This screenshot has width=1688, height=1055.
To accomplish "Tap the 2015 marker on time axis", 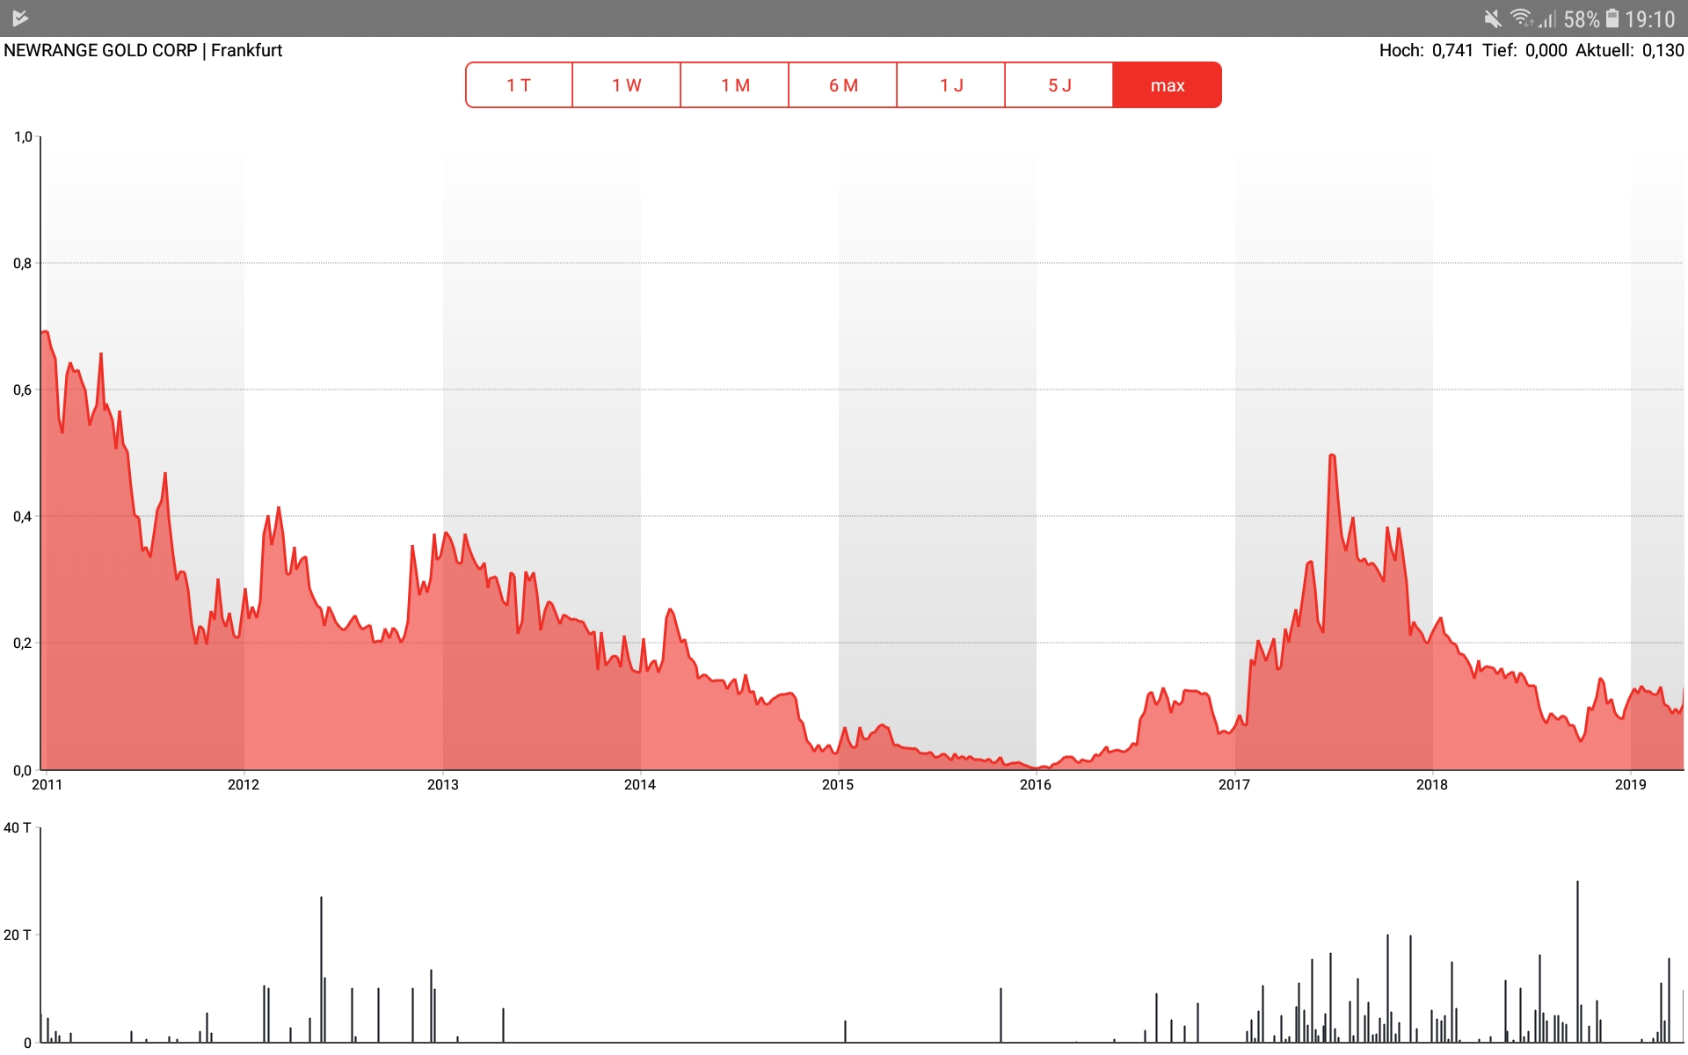I will click(838, 784).
